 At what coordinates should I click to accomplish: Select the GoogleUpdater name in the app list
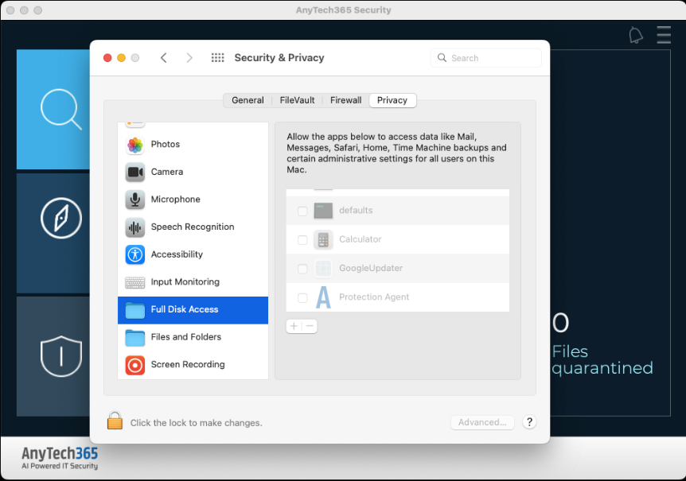click(x=371, y=268)
